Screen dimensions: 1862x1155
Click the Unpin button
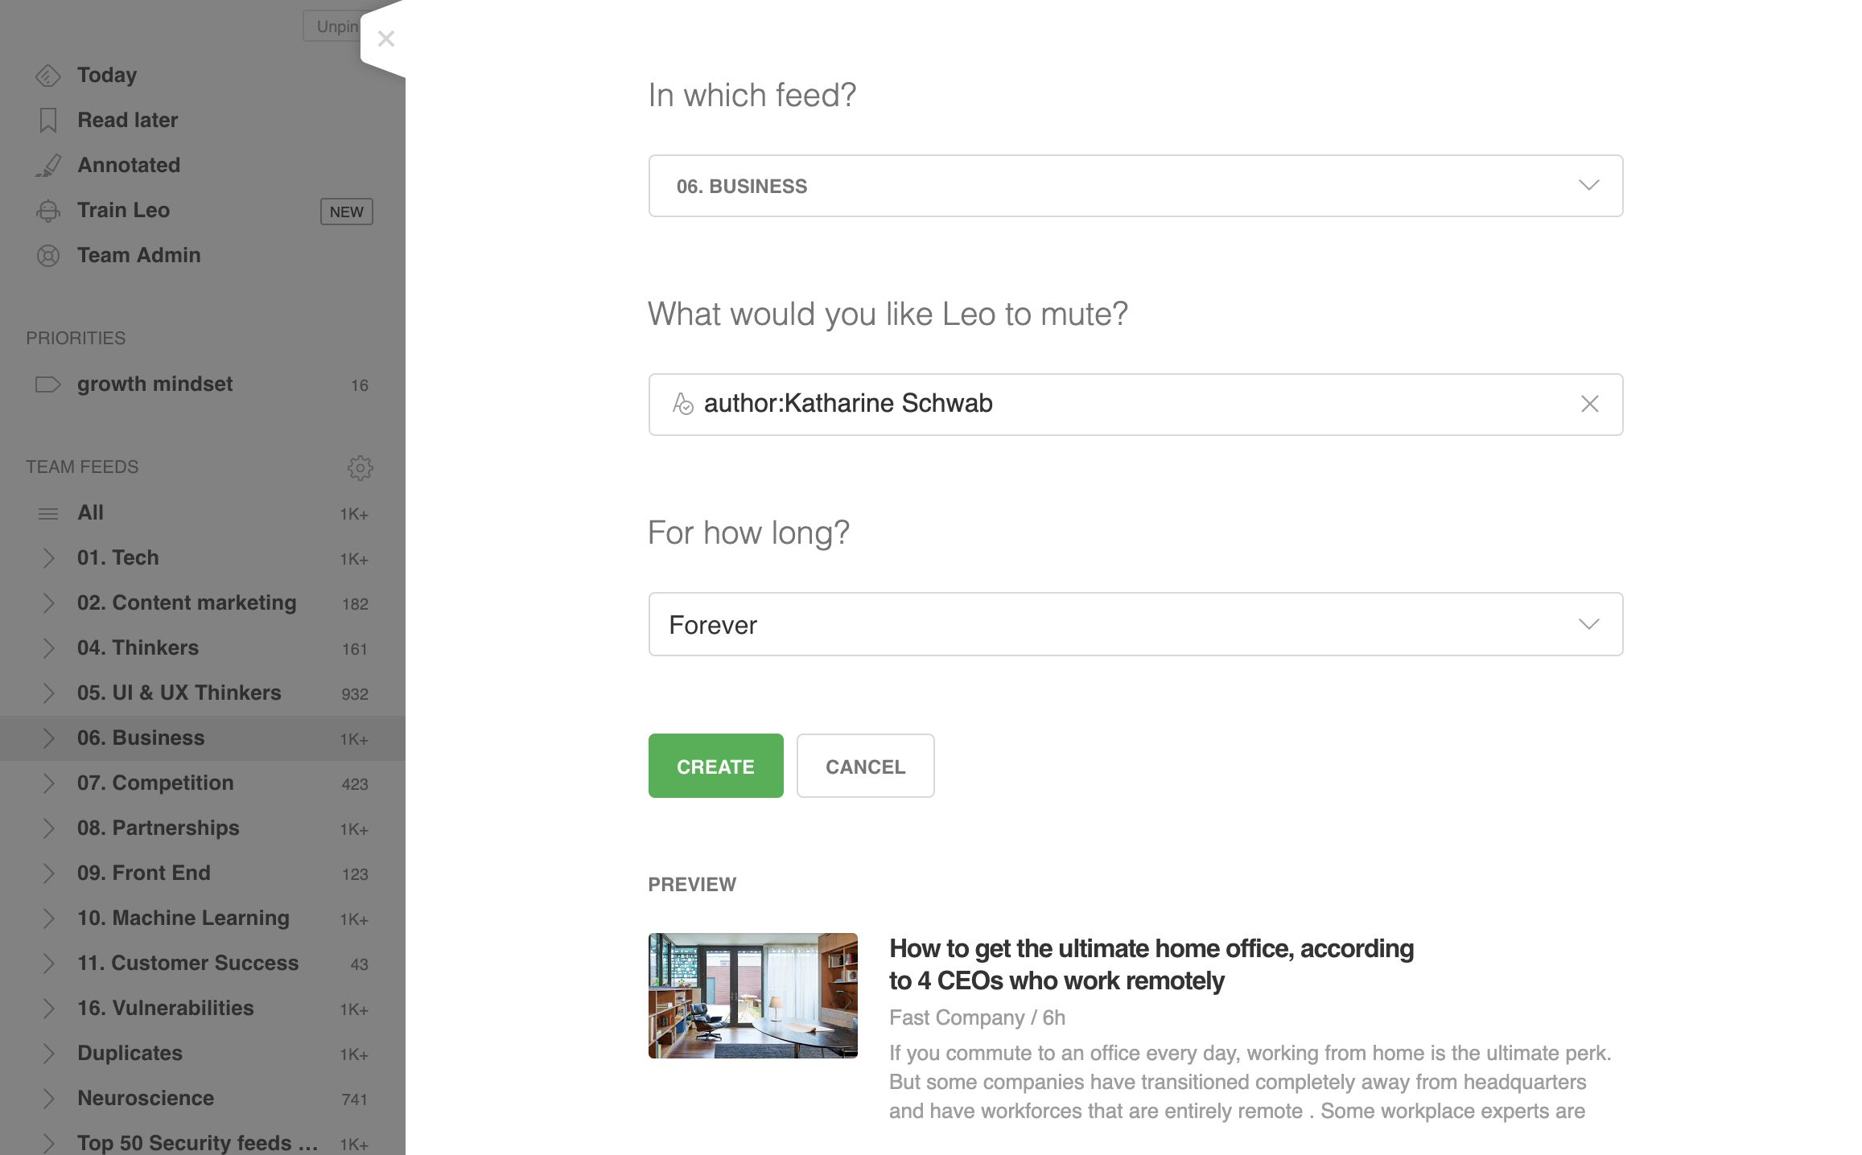pyautogui.click(x=332, y=27)
